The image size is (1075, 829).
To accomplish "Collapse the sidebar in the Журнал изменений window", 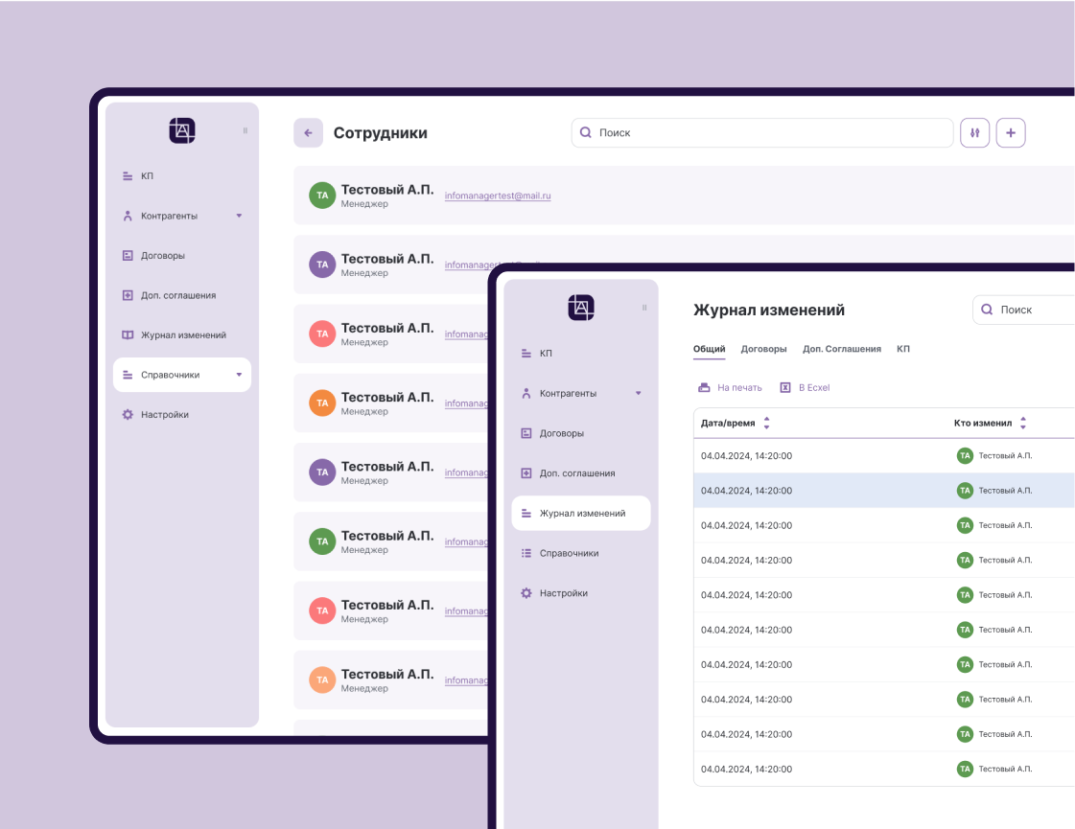I will [644, 308].
